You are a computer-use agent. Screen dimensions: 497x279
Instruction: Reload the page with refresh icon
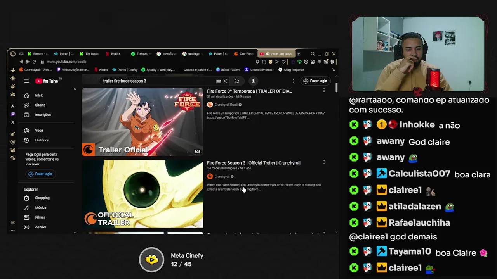[x=34, y=62]
